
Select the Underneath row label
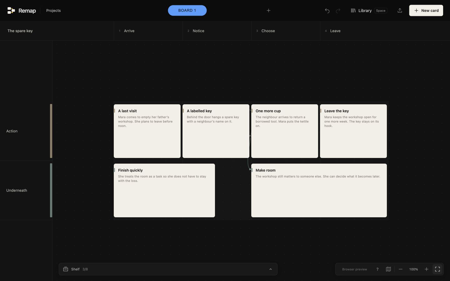17,190
